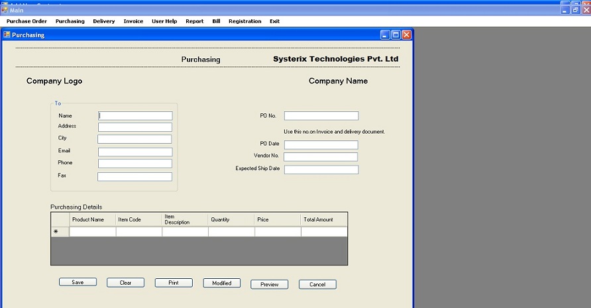Minimize the Main window
The image size is (591, 308).
pos(565,10)
